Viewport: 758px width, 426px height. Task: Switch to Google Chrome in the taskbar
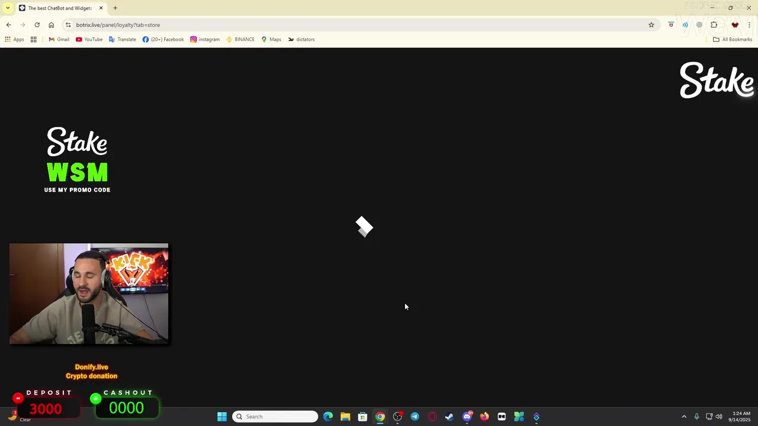(x=380, y=417)
